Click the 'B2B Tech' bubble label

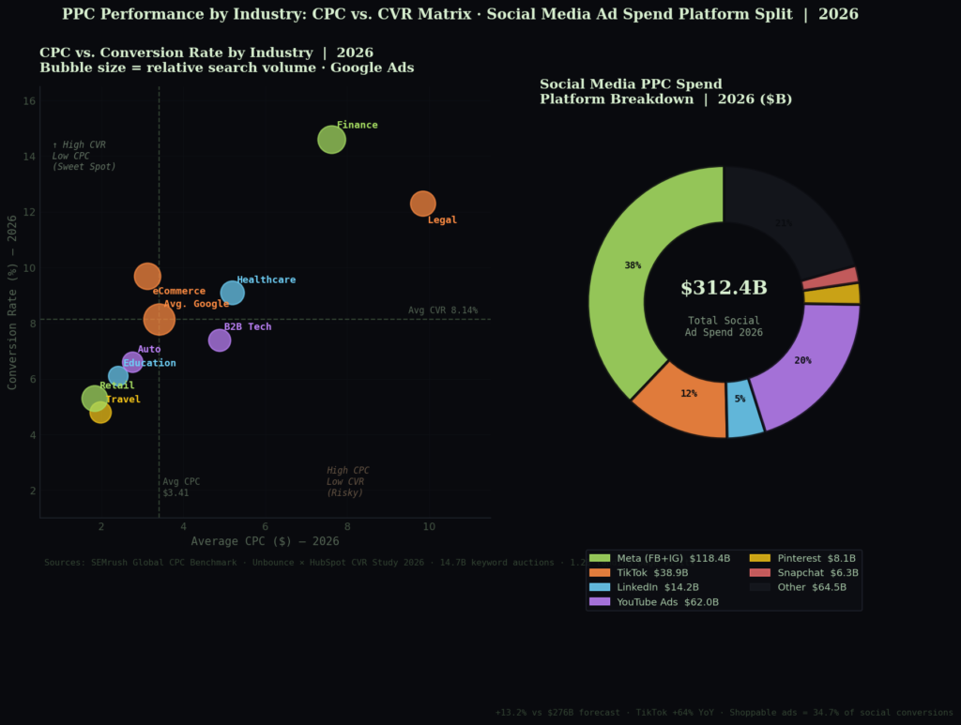point(248,326)
